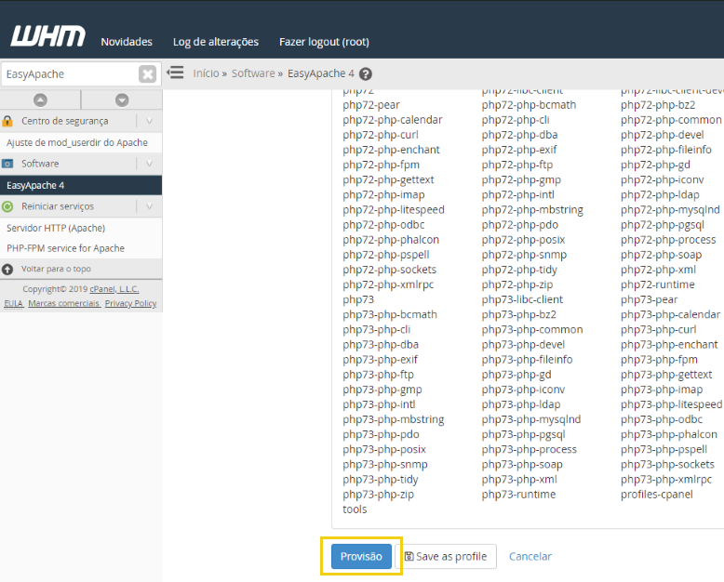The width and height of the screenshot is (724, 582).
Task: Open the Privacy Policy link
Action: 130,303
